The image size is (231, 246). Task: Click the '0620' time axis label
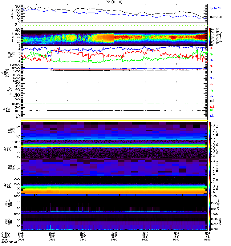pos(52,240)
